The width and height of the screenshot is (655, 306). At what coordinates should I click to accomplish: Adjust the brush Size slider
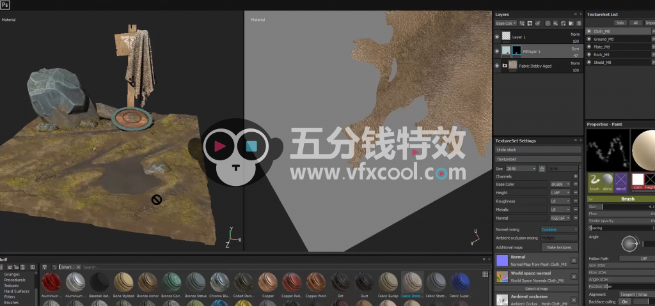pyautogui.click(x=621, y=207)
